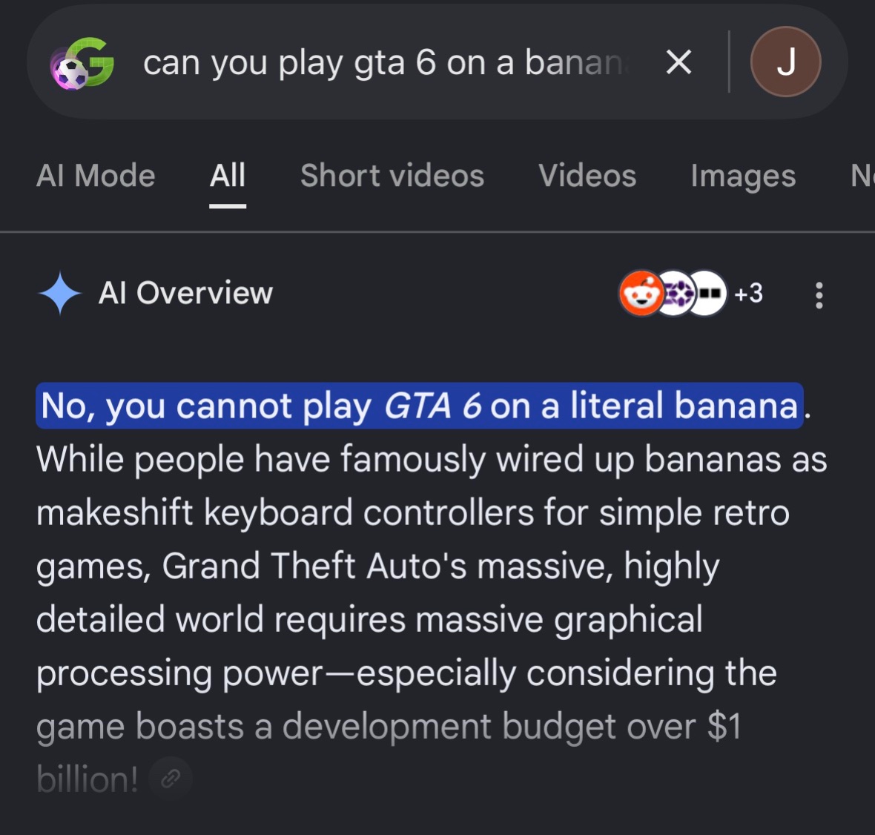Click the link chain icon after billion!

(x=171, y=778)
